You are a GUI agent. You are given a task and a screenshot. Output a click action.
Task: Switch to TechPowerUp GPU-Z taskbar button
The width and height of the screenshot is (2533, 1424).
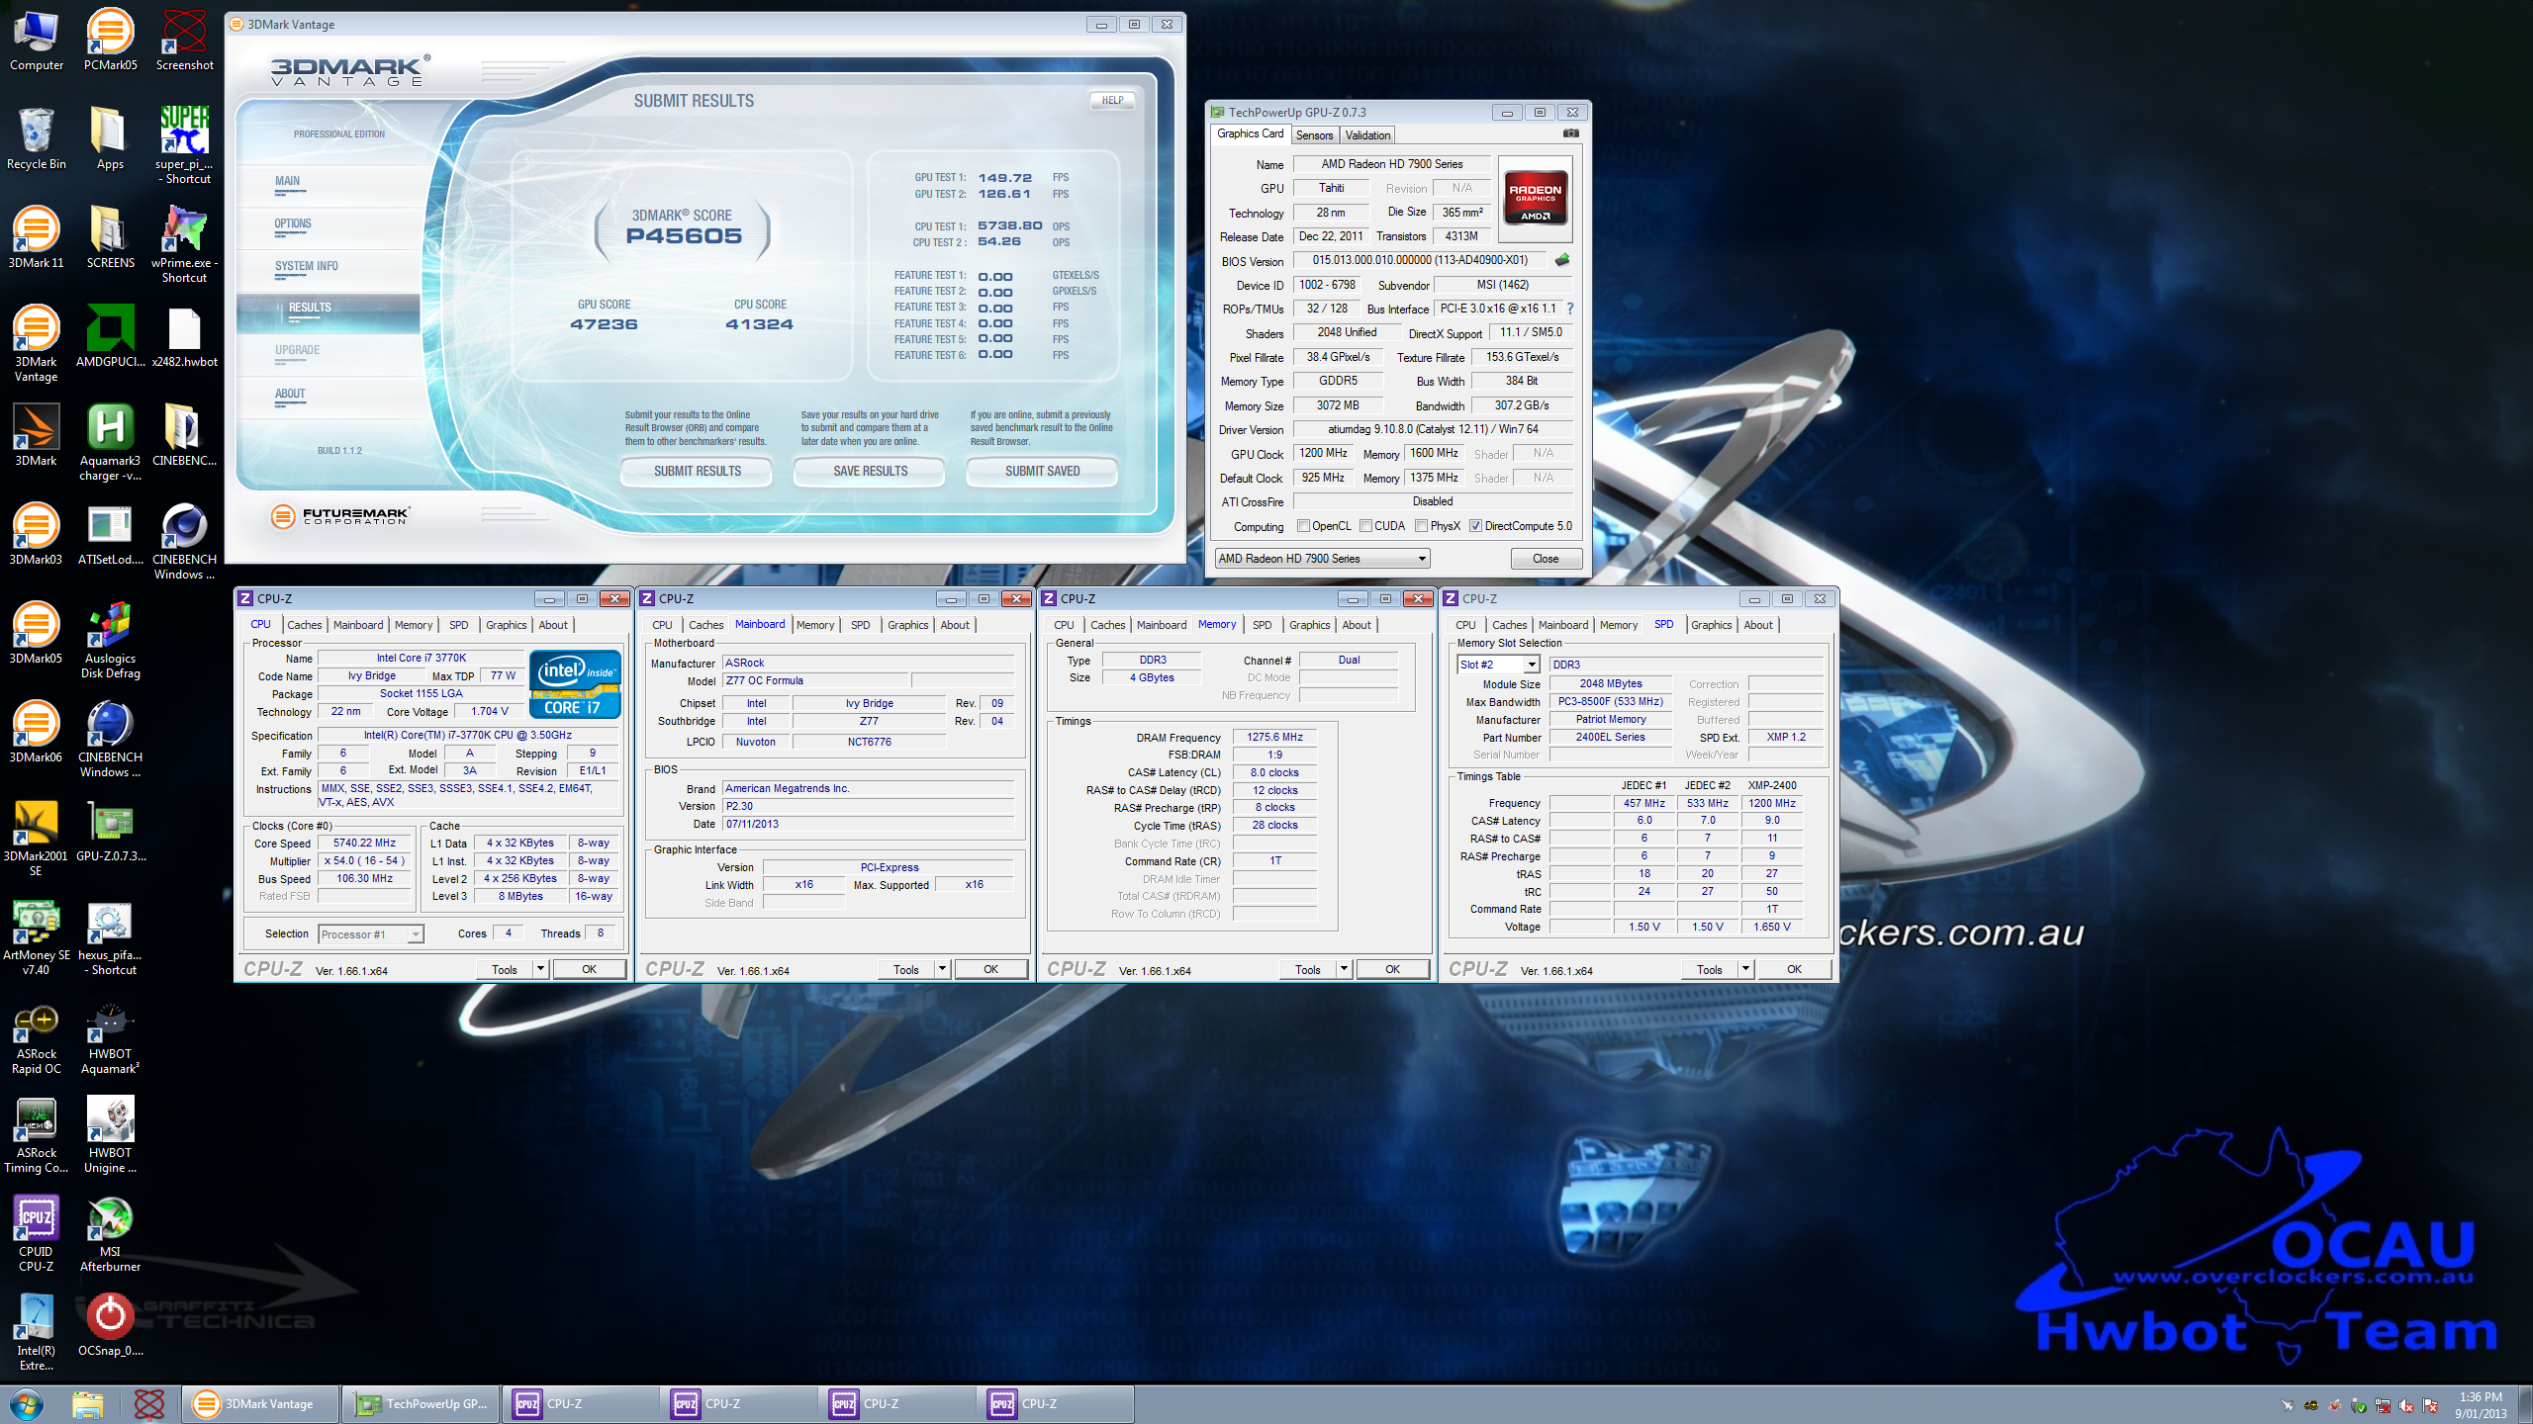click(x=422, y=1403)
